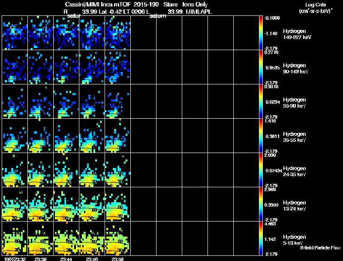
Task: Click the Lat -0.42 header value
Action: pyautogui.click(x=111, y=12)
